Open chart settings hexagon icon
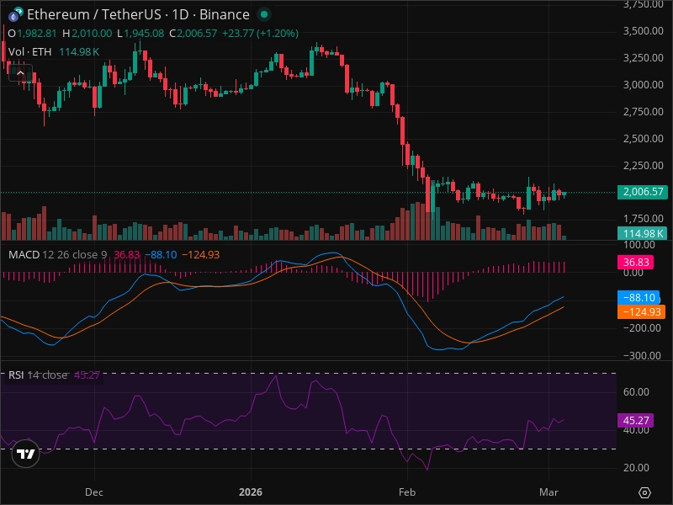 click(x=644, y=492)
